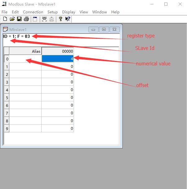Click the Alias cell in row 3
Image resolution: width=187 pixels, height=189 pixels.
tap(25, 82)
